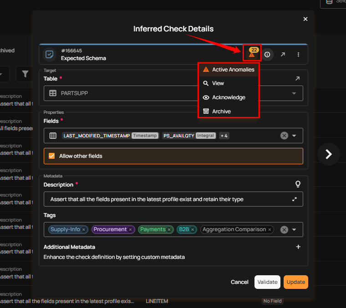Expand the Tags dropdown arrow
The image size is (346, 308).
(294, 230)
